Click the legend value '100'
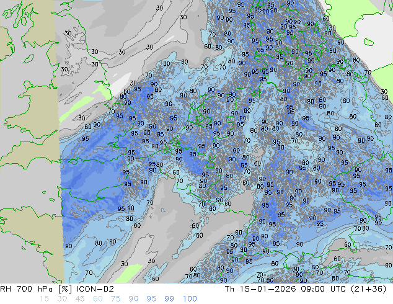Screen dimensions: 393x304 click(x=190, y=299)
